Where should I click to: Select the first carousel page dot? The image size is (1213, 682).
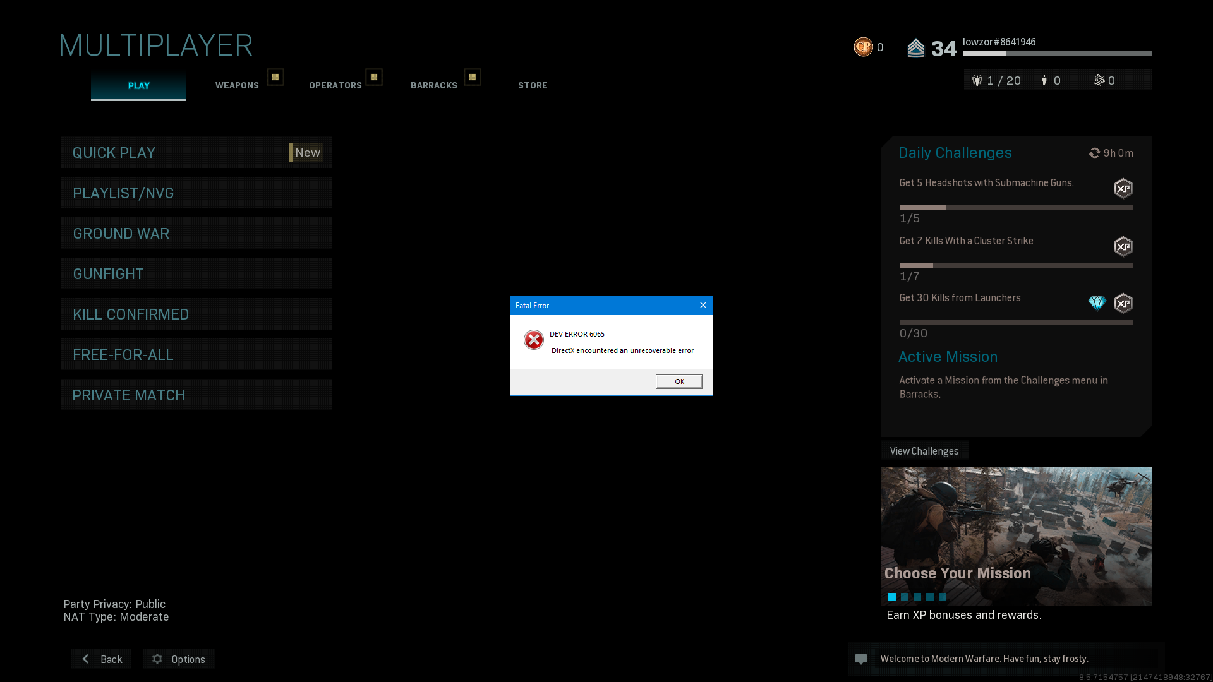[x=892, y=597]
